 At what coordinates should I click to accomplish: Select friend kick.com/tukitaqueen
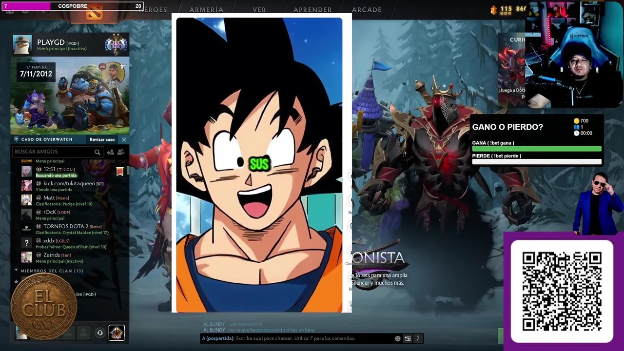click(72, 186)
